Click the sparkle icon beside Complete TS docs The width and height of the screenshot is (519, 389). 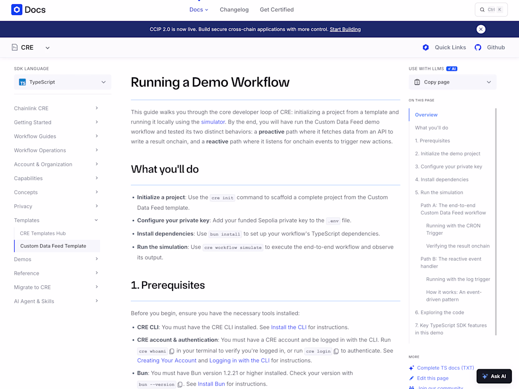411,368
